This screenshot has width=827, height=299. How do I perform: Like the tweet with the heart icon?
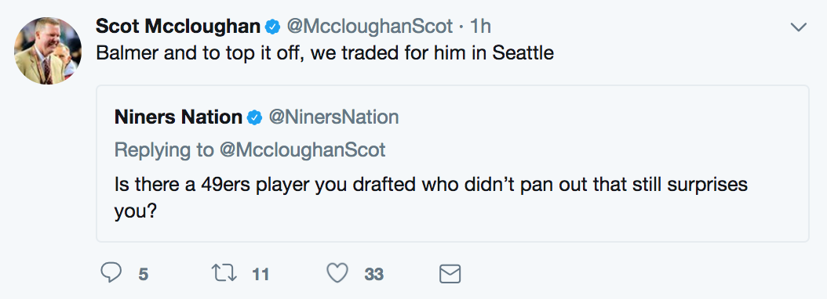tap(337, 273)
